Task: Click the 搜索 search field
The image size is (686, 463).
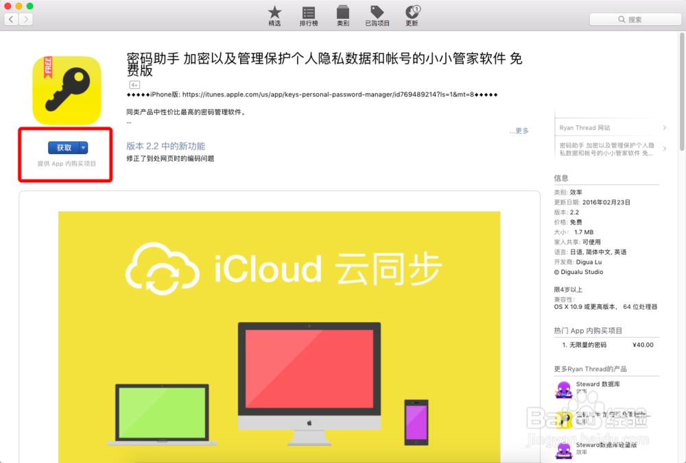Action: (635, 19)
